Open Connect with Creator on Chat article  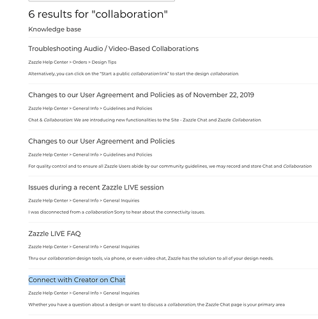[77, 280]
